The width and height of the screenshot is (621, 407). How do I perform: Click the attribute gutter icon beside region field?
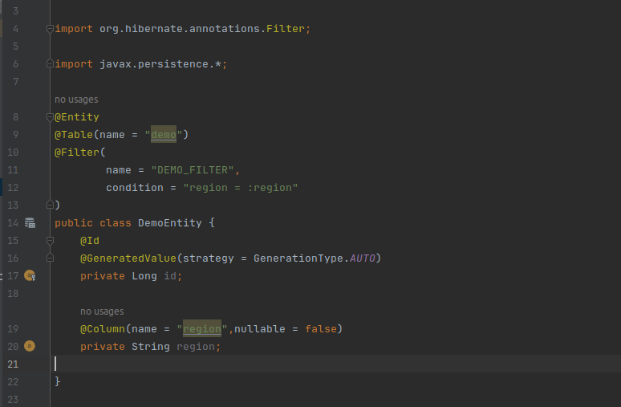coord(30,346)
